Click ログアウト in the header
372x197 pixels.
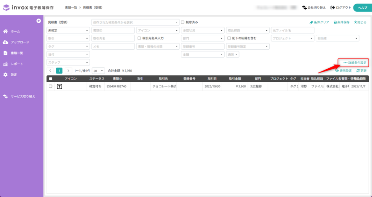[x=341, y=7]
